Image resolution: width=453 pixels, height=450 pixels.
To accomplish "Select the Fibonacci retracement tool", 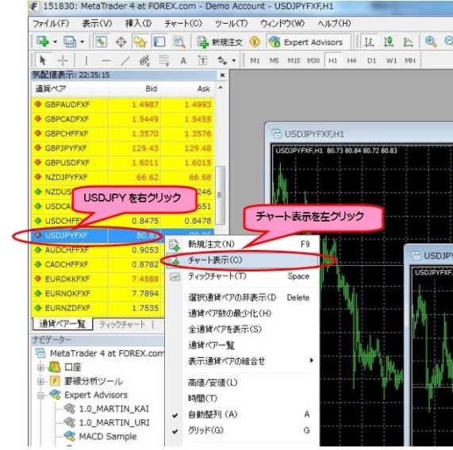I will coord(164,60).
